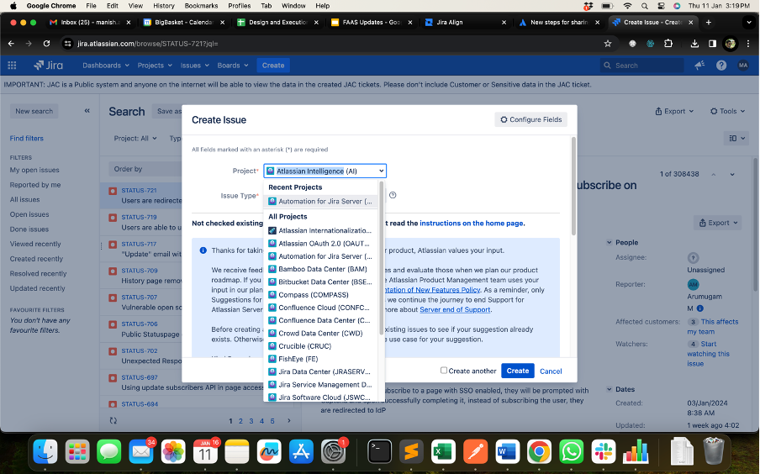Open the Tools dropdown
Image resolution: width=760 pixels, height=474 pixels.
click(727, 111)
